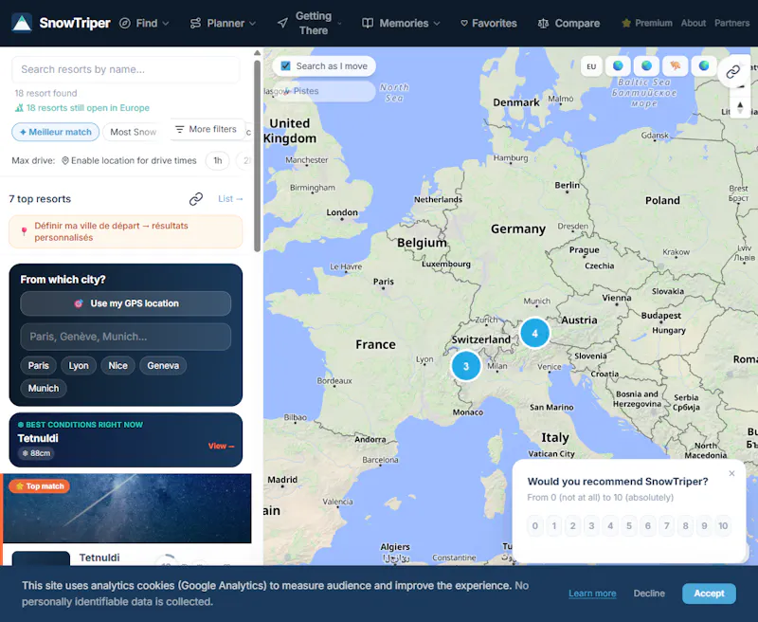Screen dimensions: 758x622
Task: Click Définir ma ville de départ banner
Action: (126, 231)
